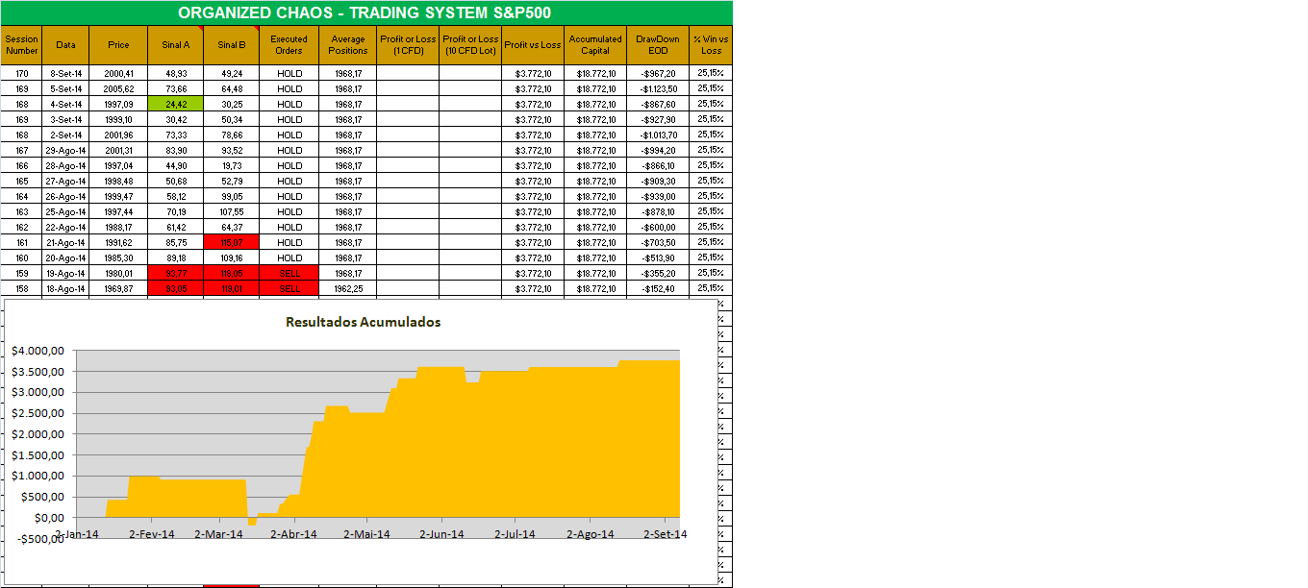The image size is (1308, 588).
Task: Click the Sinal A cell 89,18
Action: 176,257
